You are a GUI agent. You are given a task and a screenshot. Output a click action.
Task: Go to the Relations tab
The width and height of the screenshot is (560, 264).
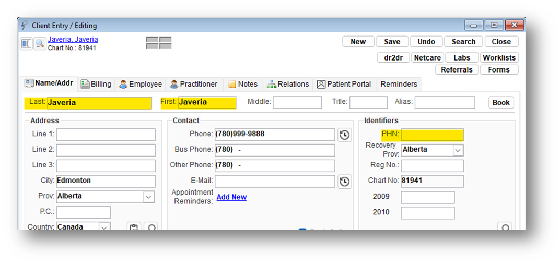tap(288, 84)
